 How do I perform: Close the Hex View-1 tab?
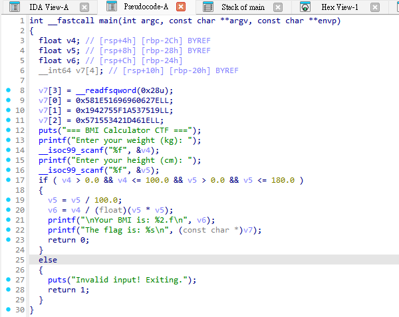tap(374, 7)
